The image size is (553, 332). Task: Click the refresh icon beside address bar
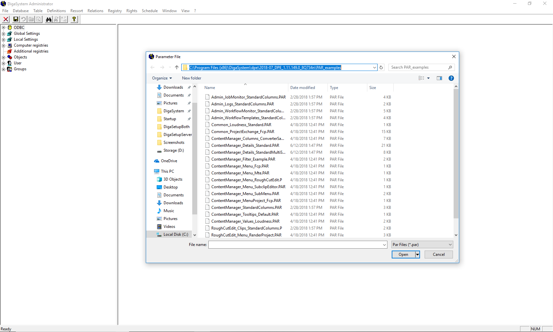[381, 67]
